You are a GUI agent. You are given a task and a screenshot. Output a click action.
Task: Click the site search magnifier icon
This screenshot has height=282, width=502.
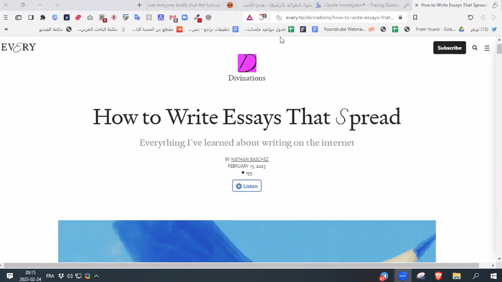475,48
